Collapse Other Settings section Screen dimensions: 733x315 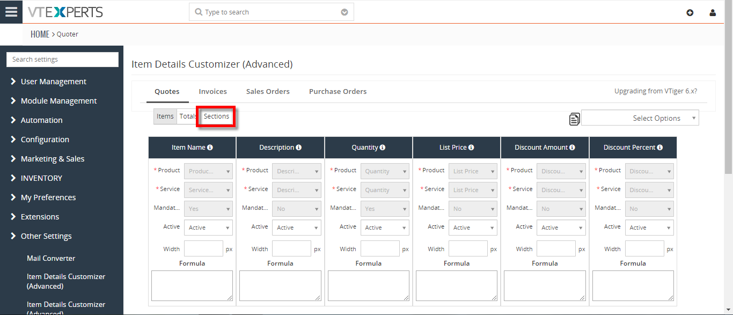click(46, 236)
